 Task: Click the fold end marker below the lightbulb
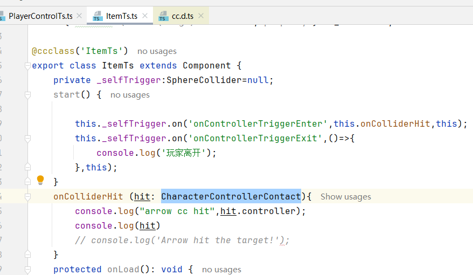27,182
